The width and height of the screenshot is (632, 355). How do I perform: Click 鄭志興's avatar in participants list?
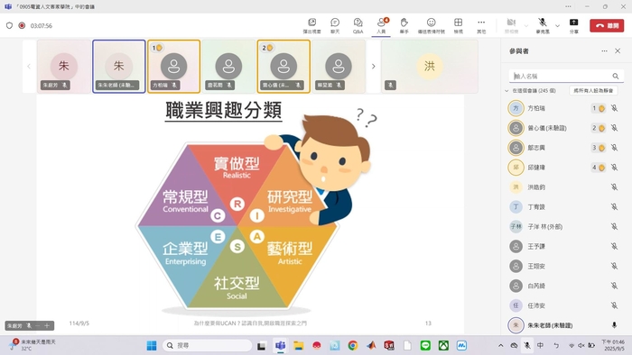point(516,148)
